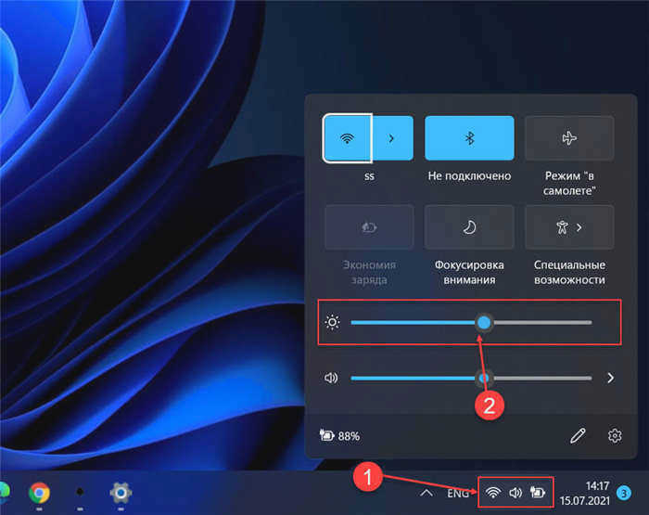The image size is (649, 515).
Task: Toggle the Bluetooth tile
Action: [469, 138]
